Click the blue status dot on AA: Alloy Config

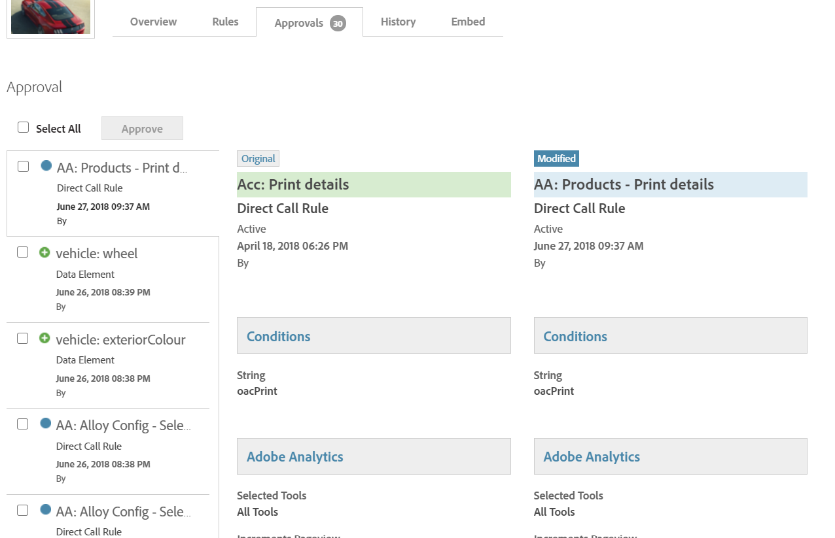pos(45,423)
